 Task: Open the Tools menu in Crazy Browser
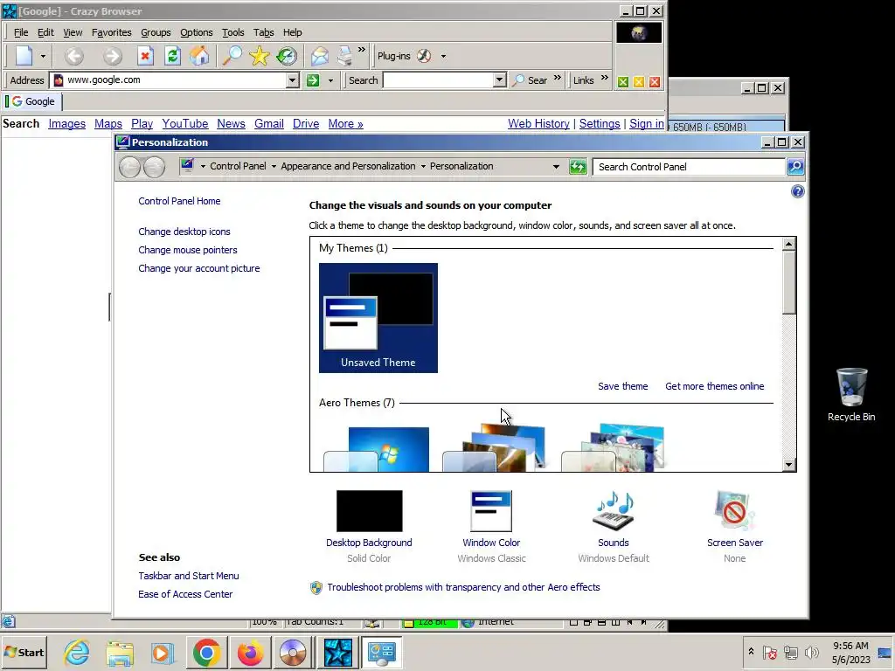click(232, 32)
